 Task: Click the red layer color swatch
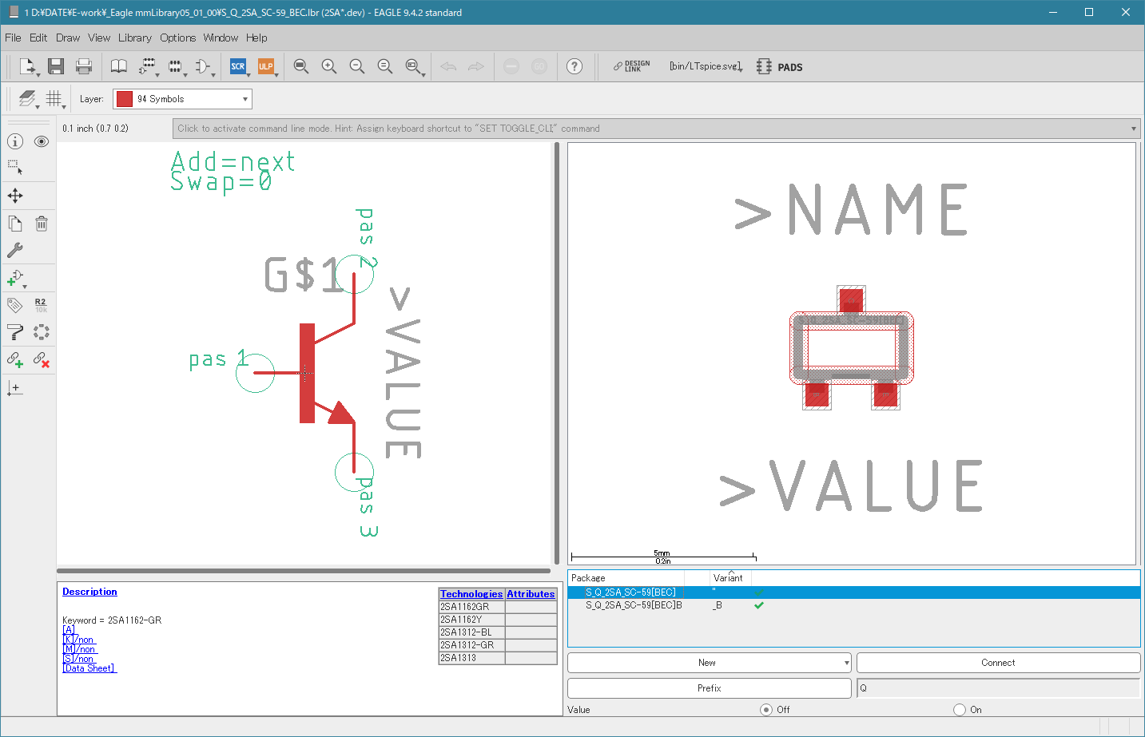point(124,99)
